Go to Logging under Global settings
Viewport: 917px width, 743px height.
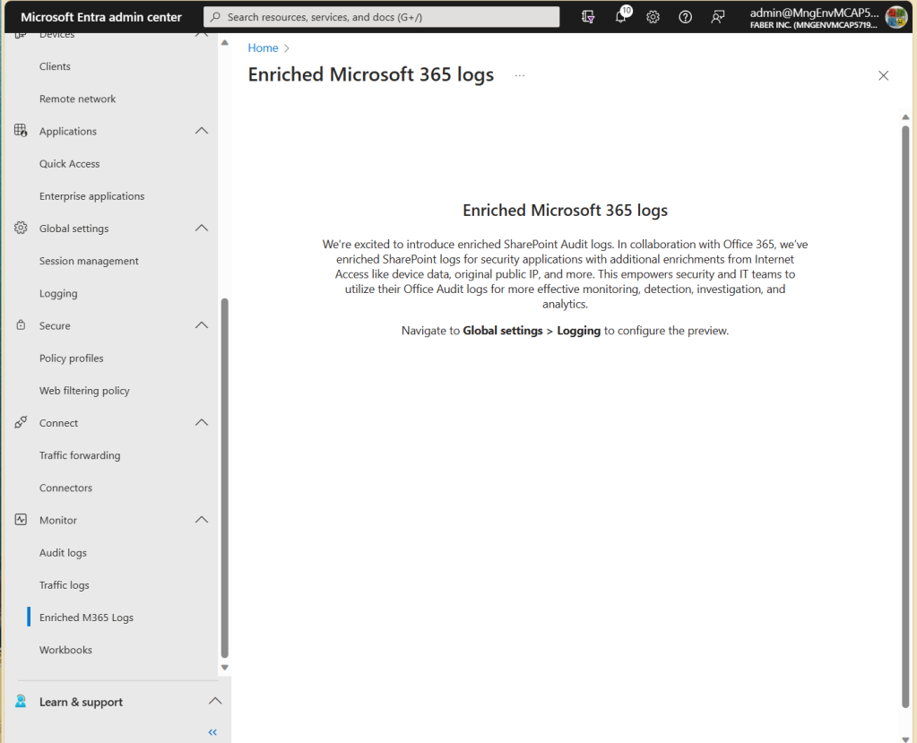tap(58, 294)
